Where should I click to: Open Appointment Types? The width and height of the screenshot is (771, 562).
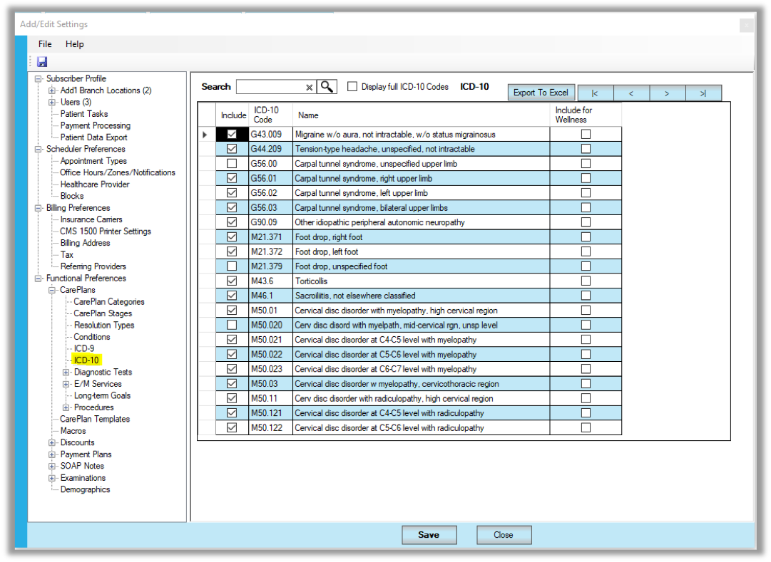(93, 161)
